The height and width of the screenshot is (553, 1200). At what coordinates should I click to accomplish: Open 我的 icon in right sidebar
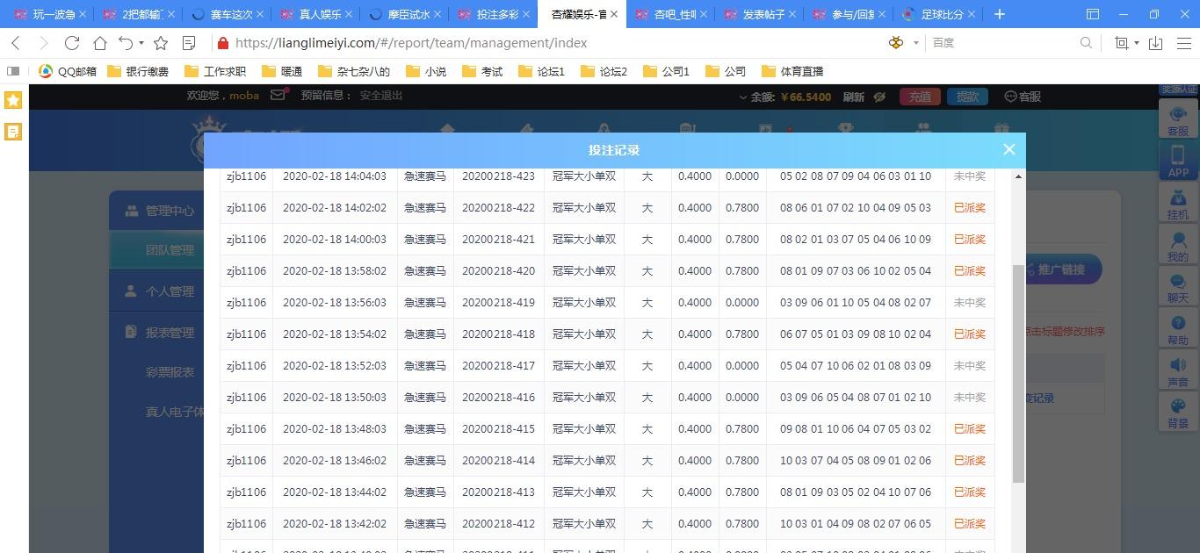click(x=1177, y=246)
